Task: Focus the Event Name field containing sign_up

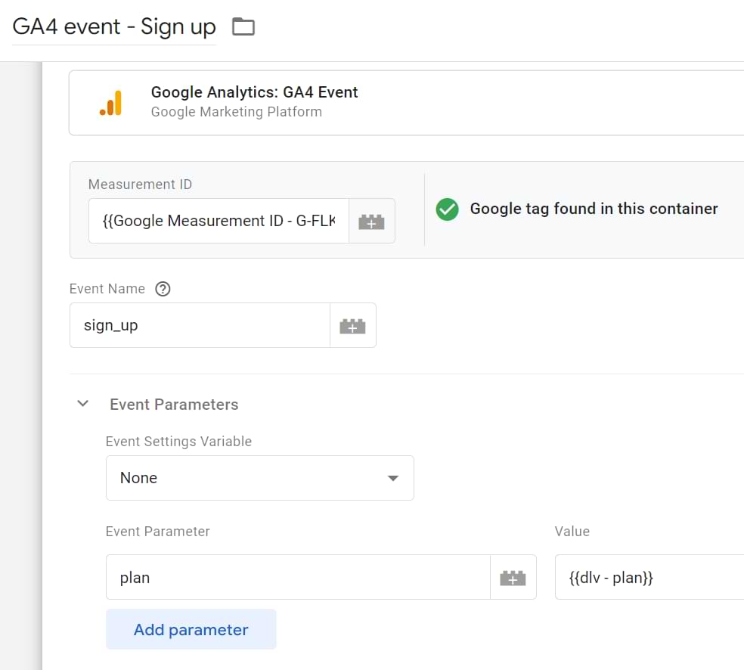Action: coord(200,326)
